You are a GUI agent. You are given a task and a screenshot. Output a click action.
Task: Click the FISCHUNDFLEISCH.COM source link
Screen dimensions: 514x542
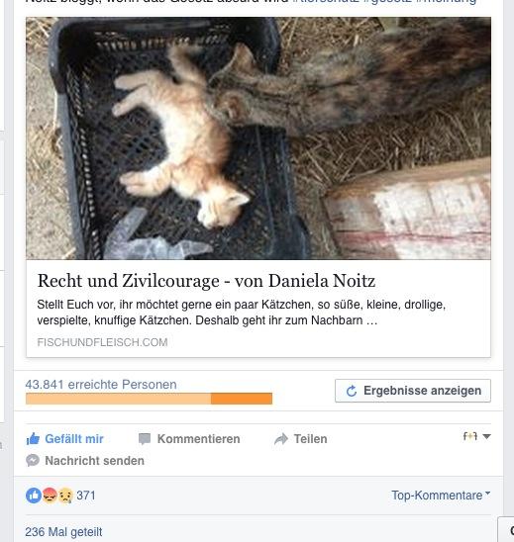[102, 342]
